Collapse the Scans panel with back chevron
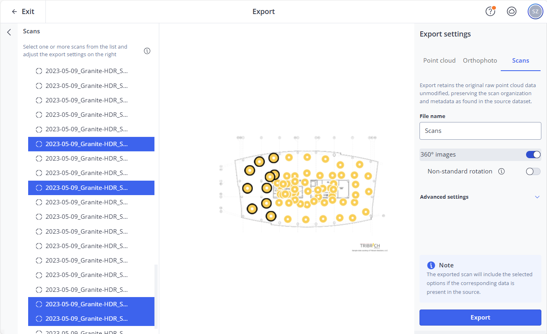The height and width of the screenshot is (334, 547). pyautogui.click(x=9, y=32)
